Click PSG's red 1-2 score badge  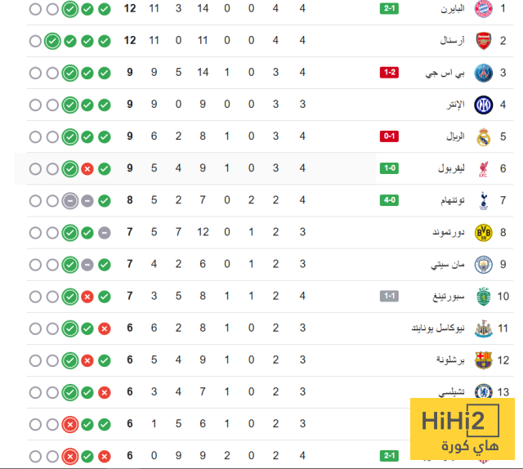389,73
